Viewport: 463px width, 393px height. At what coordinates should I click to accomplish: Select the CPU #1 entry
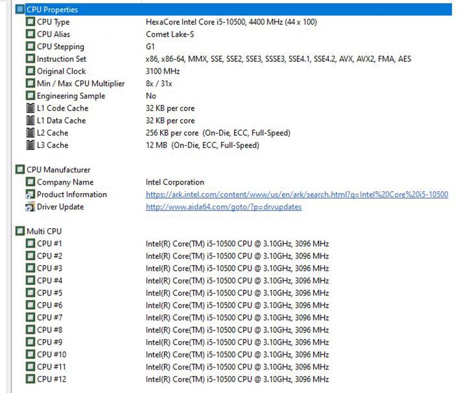click(49, 243)
